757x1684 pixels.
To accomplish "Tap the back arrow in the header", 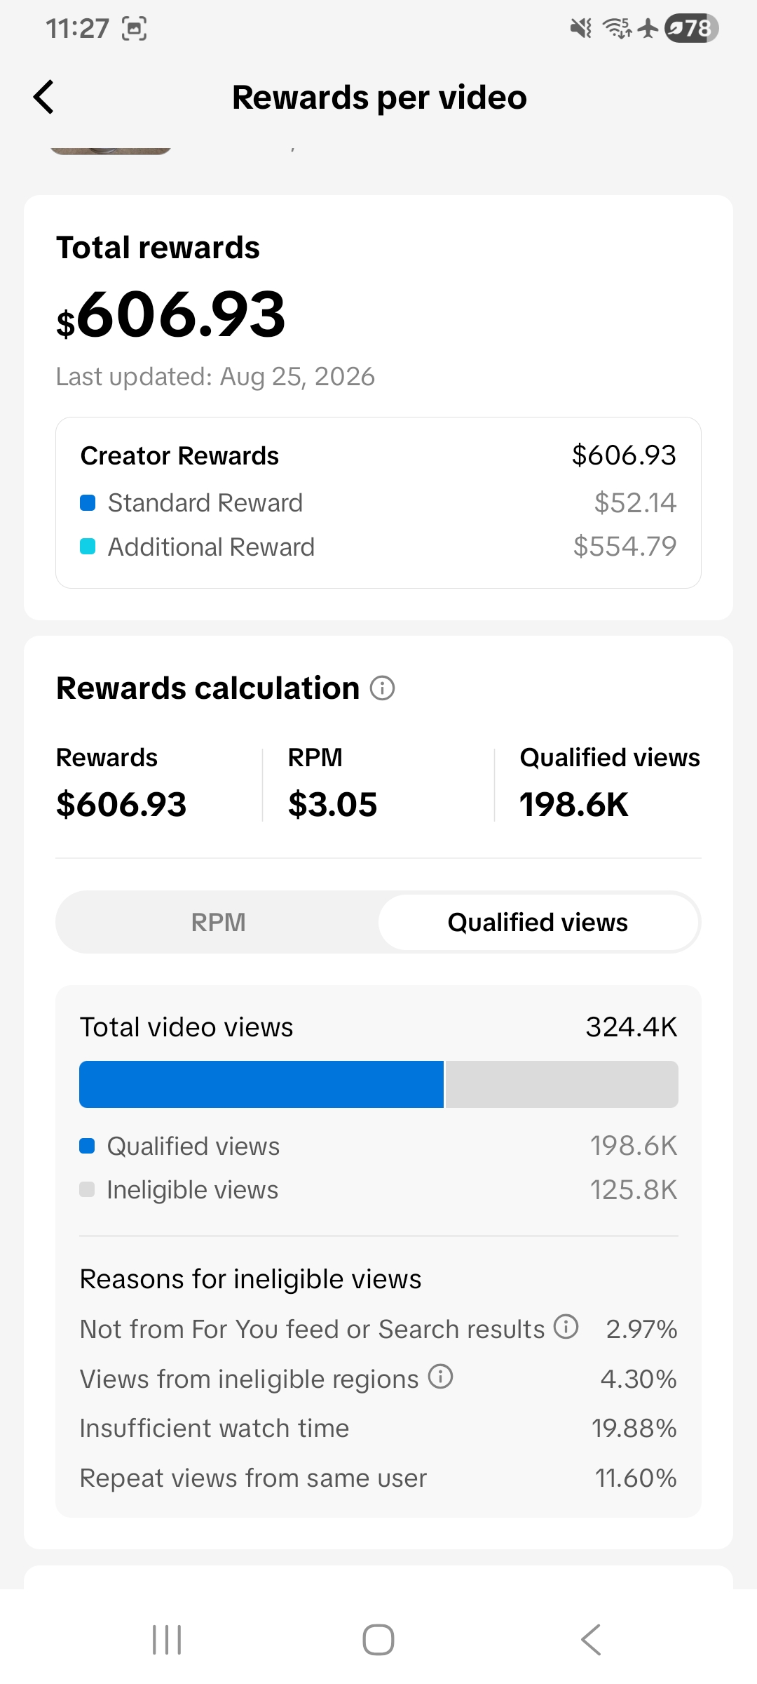I will coord(43,97).
